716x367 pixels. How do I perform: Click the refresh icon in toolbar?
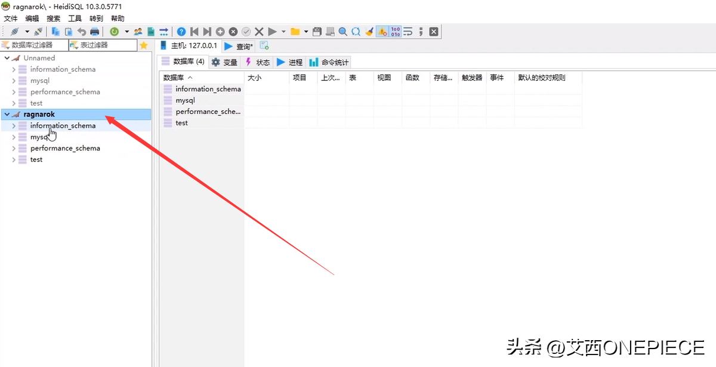113,32
